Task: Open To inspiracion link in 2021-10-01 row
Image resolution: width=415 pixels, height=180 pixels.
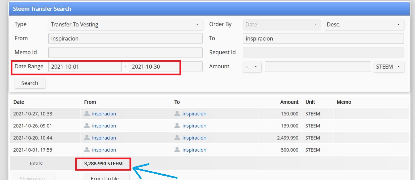Action: tap(194, 150)
